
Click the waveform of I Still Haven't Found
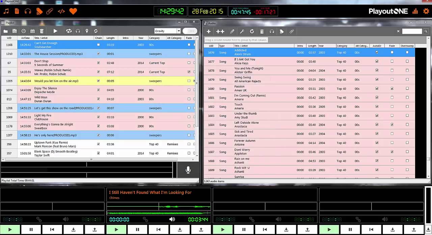point(159,206)
